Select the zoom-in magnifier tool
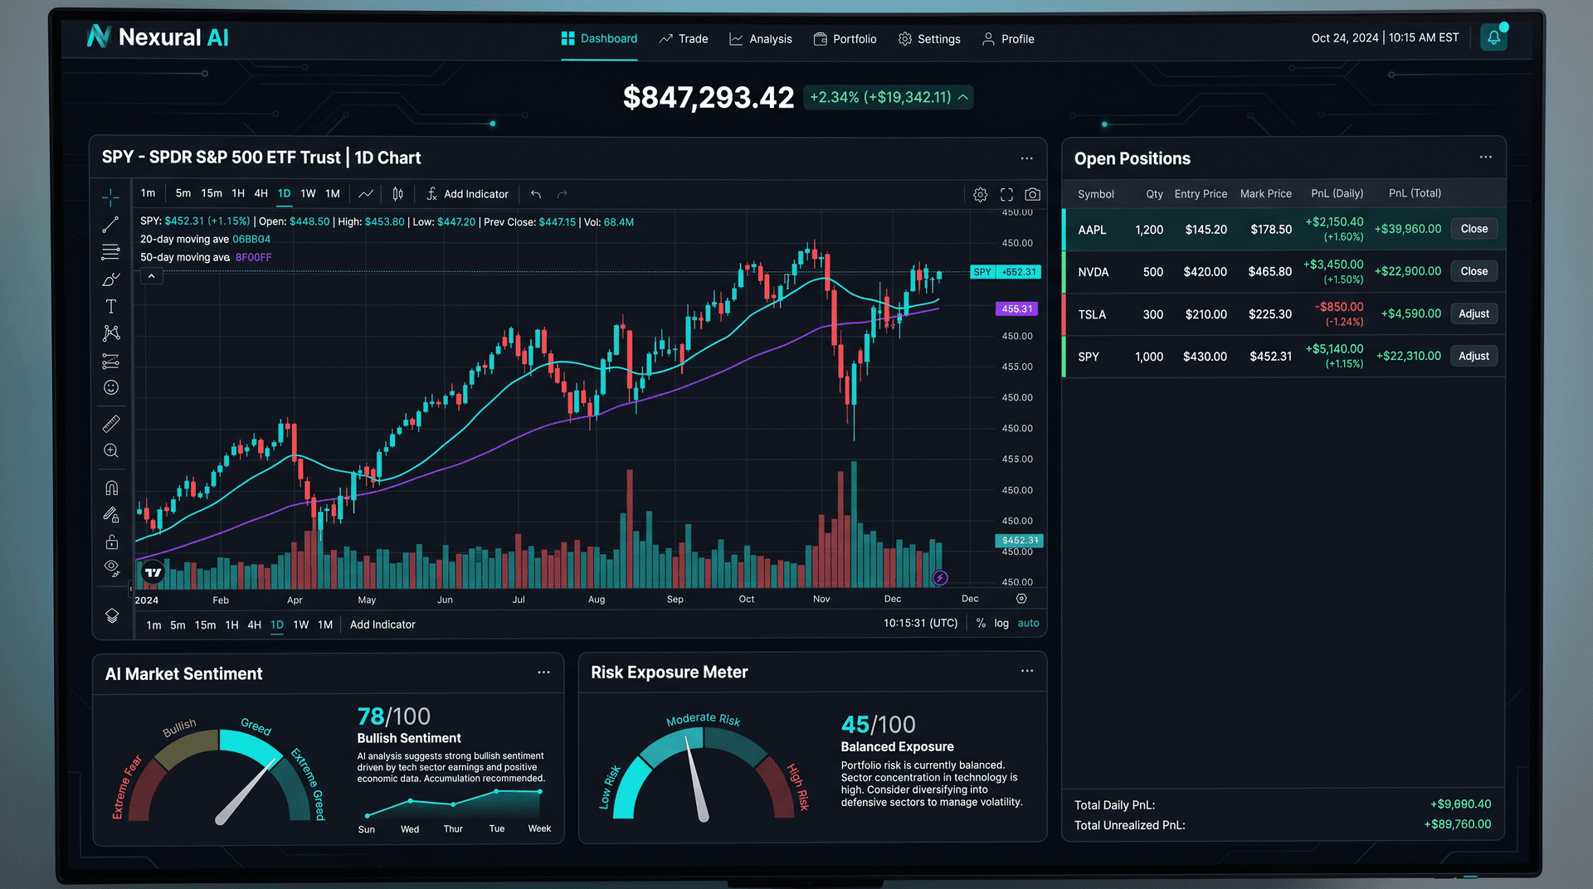This screenshot has width=1593, height=889. (x=110, y=450)
